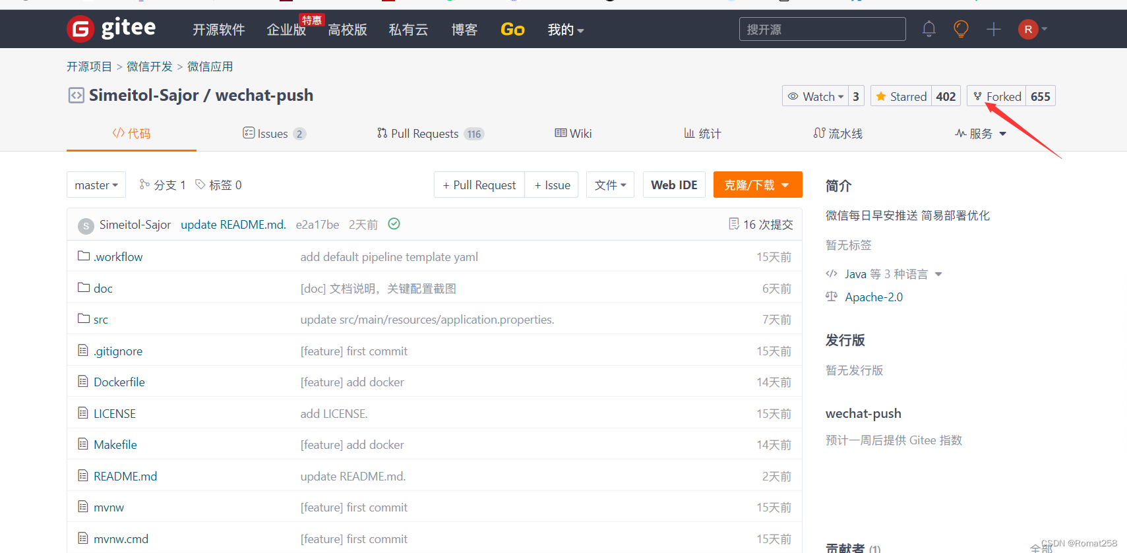Open the 统计 tab
The height and width of the screenshot is (553, 1127).
click(x=702, y=134)
